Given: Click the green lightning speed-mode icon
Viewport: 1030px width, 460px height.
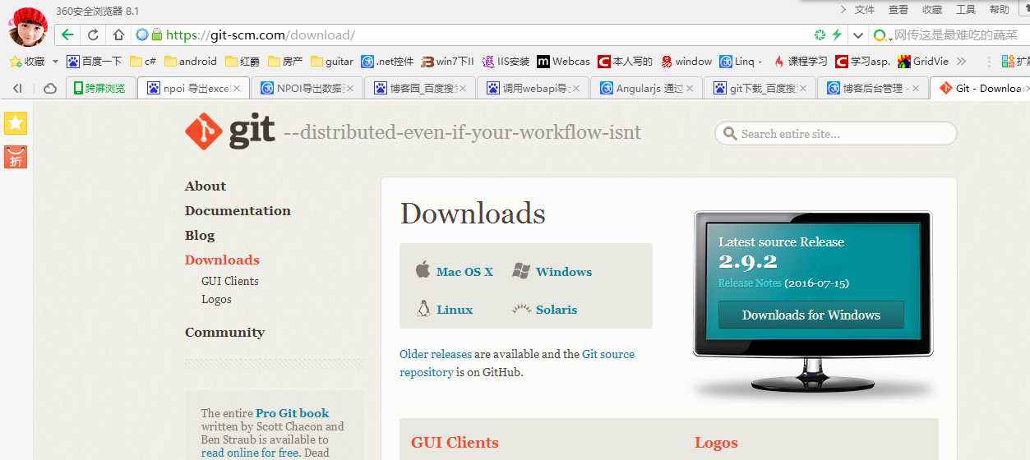Looking at the screenshot, I should coord(837,34).
